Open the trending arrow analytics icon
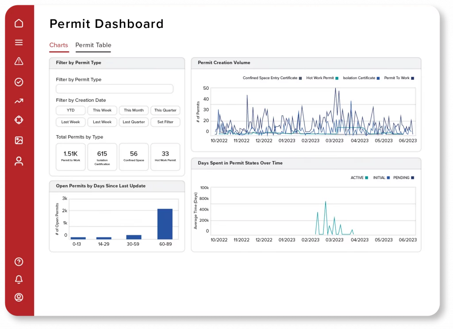Screen dimensions: 453x329 (x=19, y=101)
